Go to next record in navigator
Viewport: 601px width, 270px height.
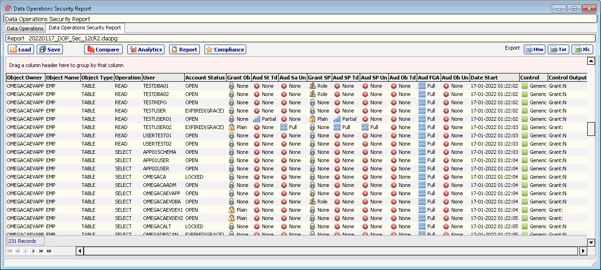[x=33, y=251]
